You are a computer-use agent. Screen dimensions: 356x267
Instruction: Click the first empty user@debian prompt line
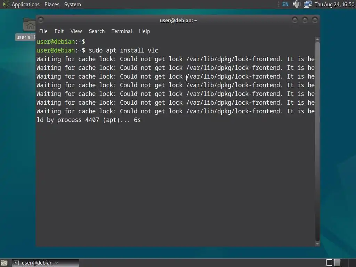61,42
